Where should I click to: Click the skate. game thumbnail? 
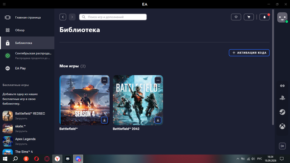(8, 129)
